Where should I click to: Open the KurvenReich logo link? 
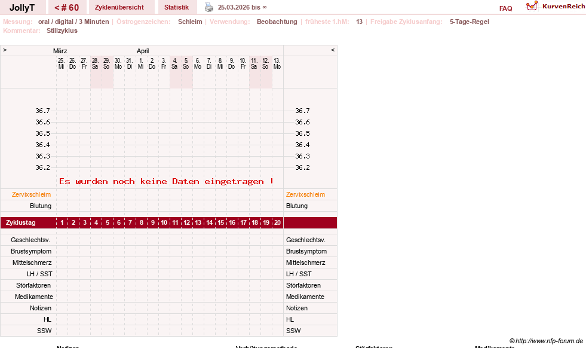556,7
